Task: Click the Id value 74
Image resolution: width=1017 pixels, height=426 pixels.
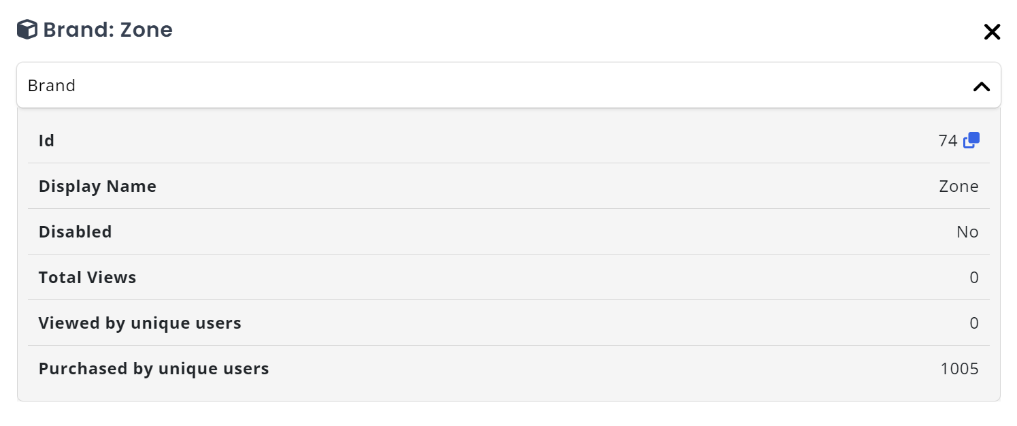Action: coord(948,140)
